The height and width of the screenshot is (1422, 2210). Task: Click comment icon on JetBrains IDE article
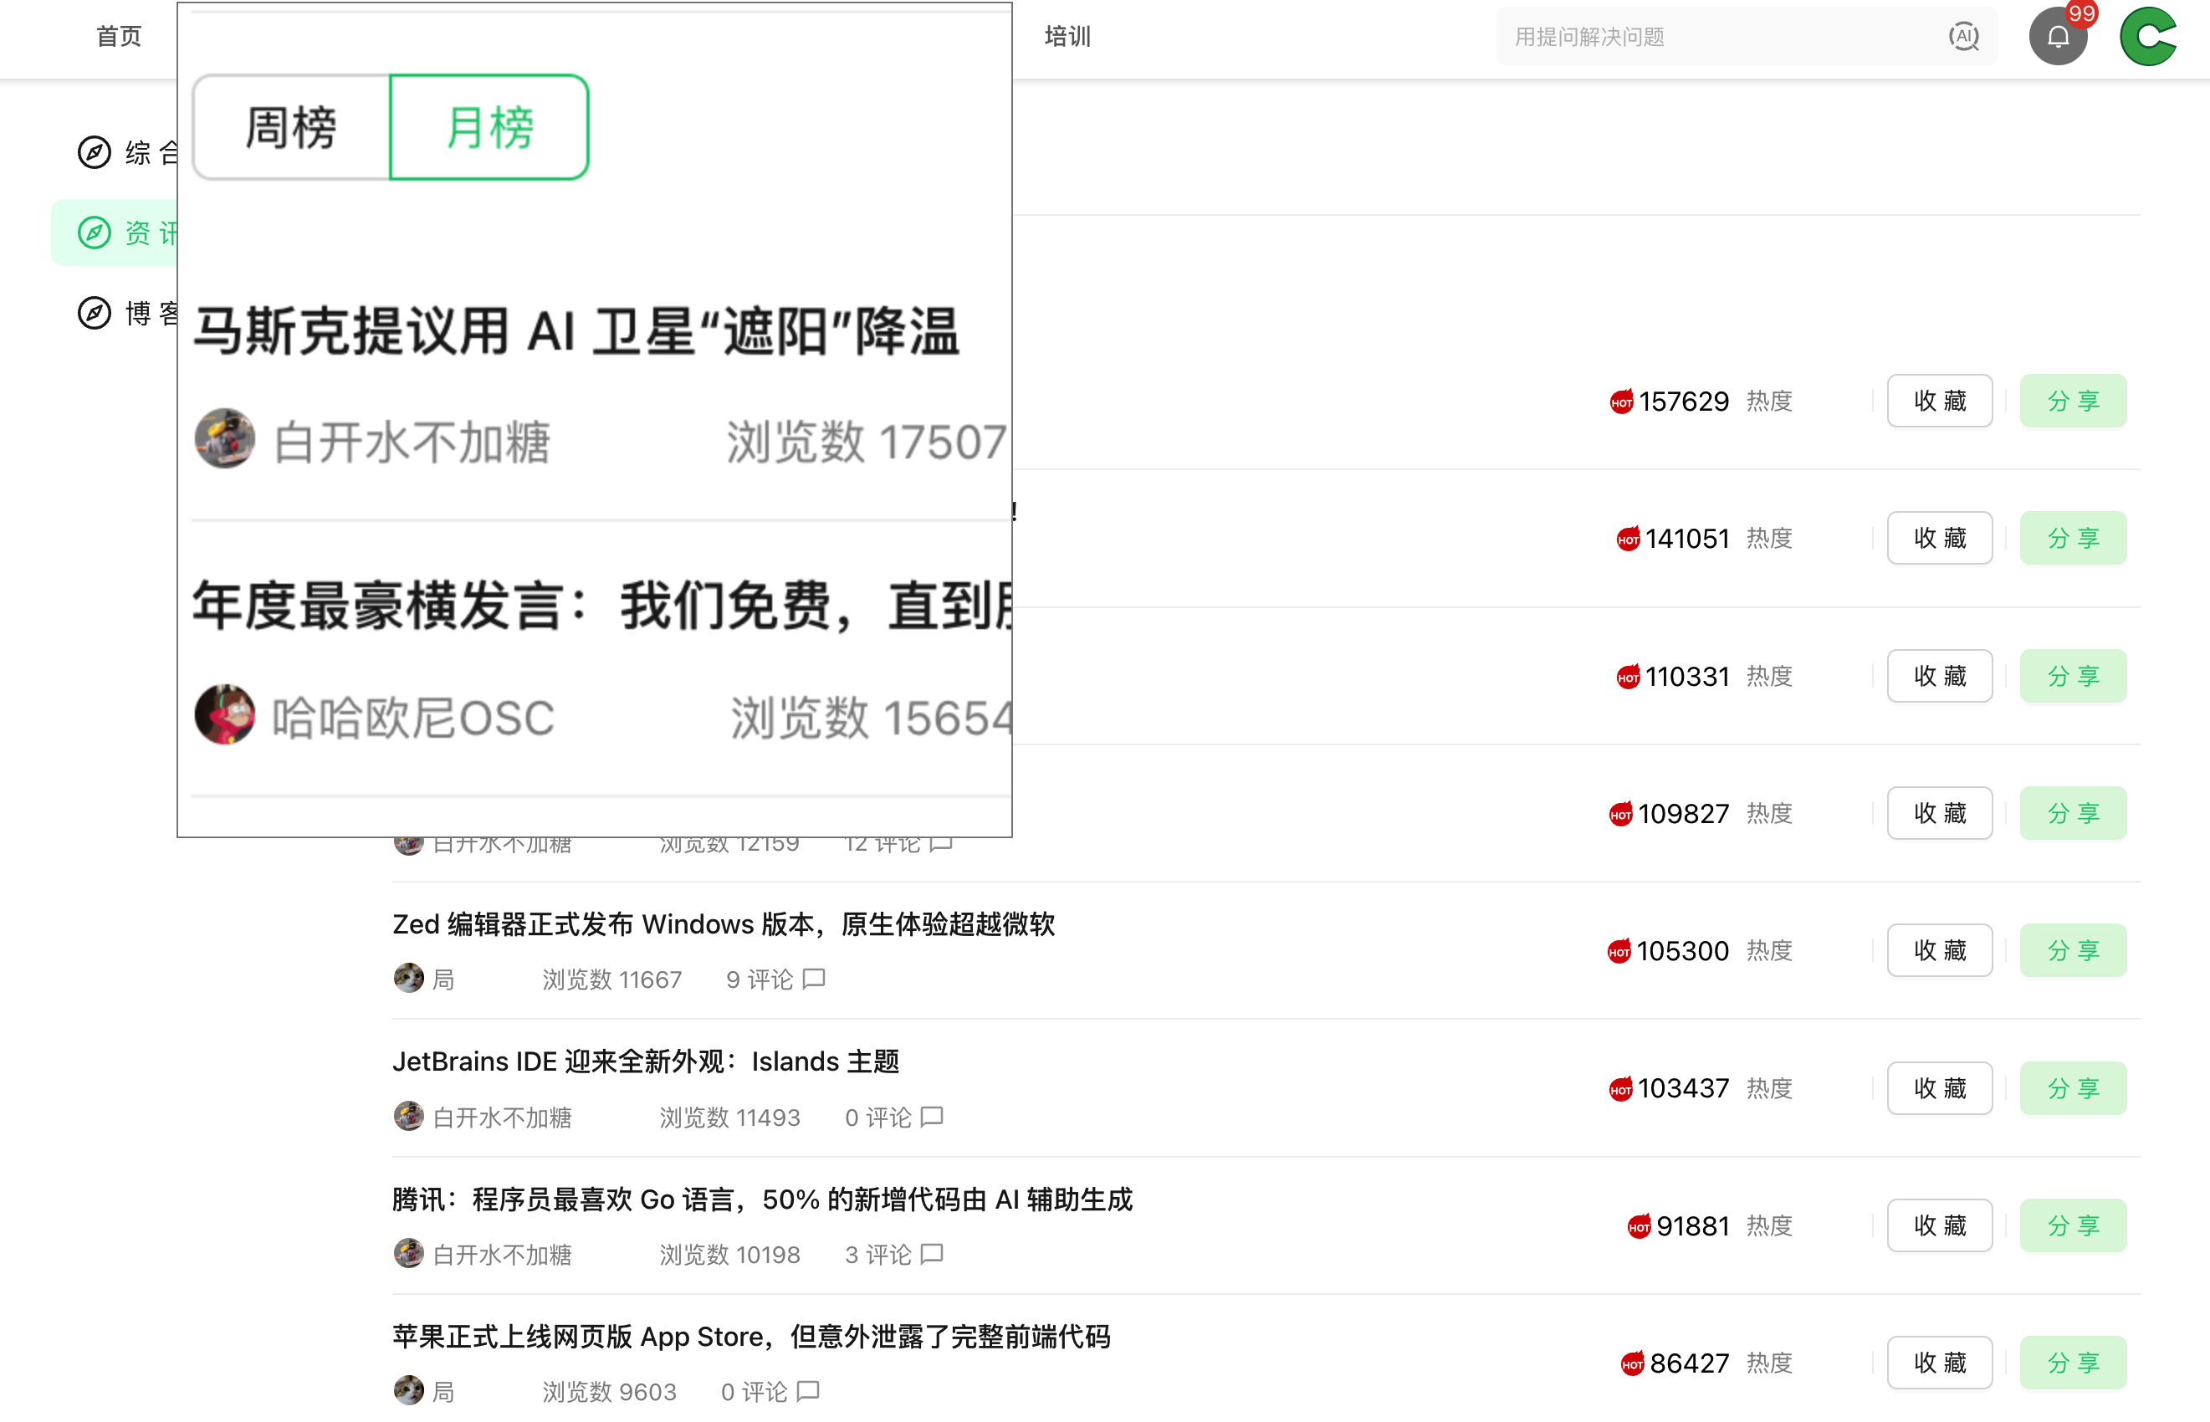pyautogui.click(x=933, y=1118)
